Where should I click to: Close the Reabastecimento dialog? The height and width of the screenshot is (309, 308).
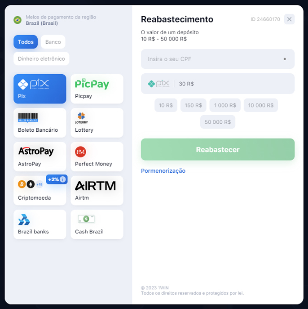coord(289,19)
